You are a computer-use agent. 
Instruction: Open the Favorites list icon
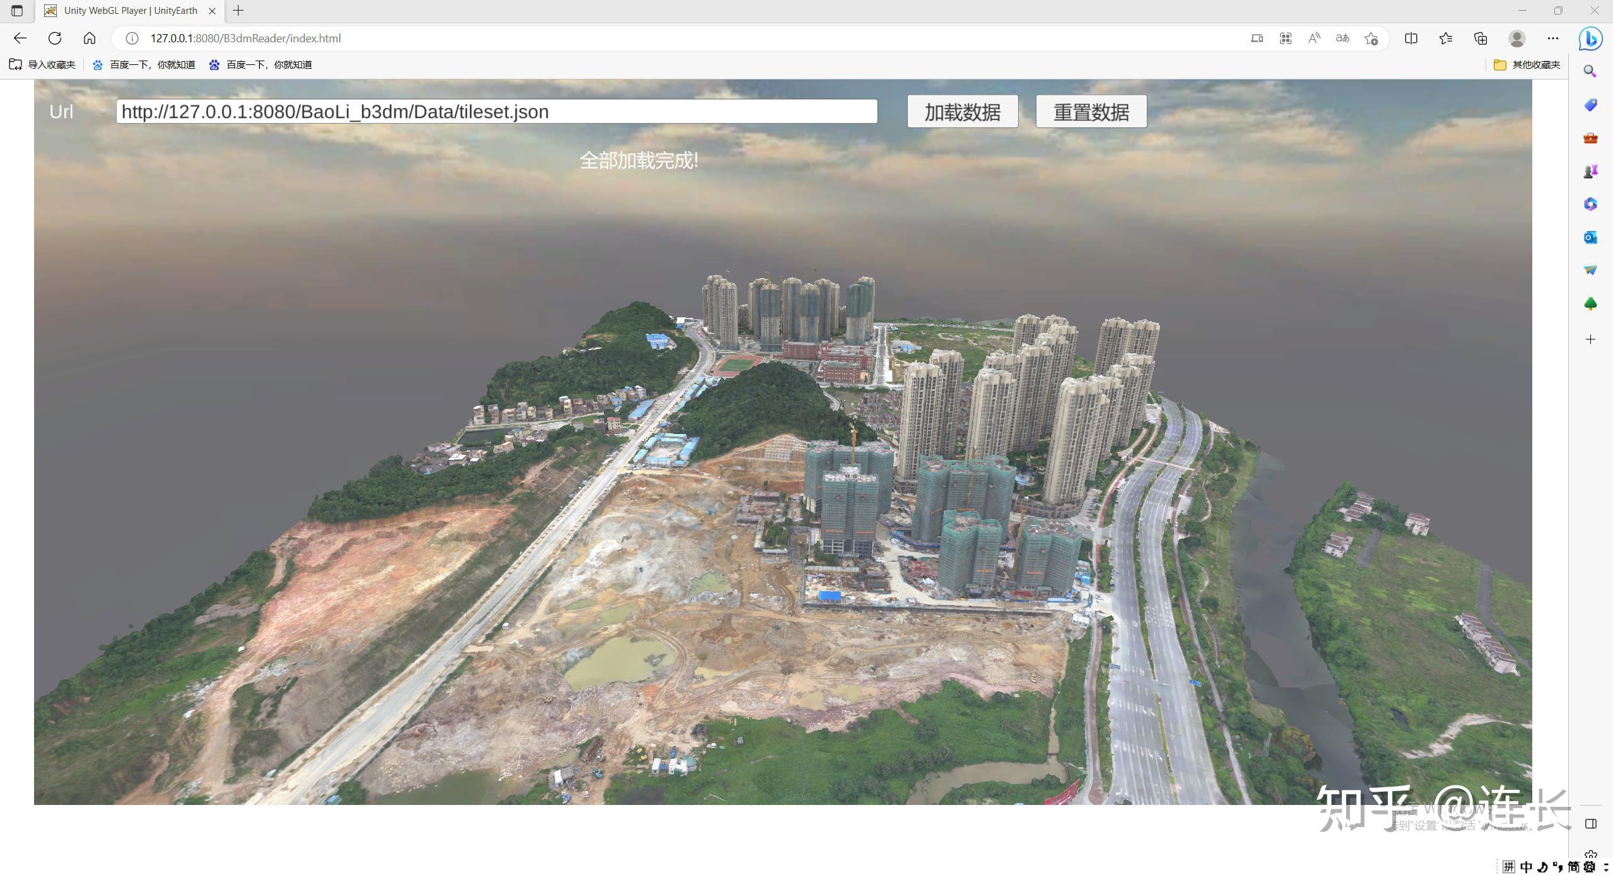click(1446, 38)
